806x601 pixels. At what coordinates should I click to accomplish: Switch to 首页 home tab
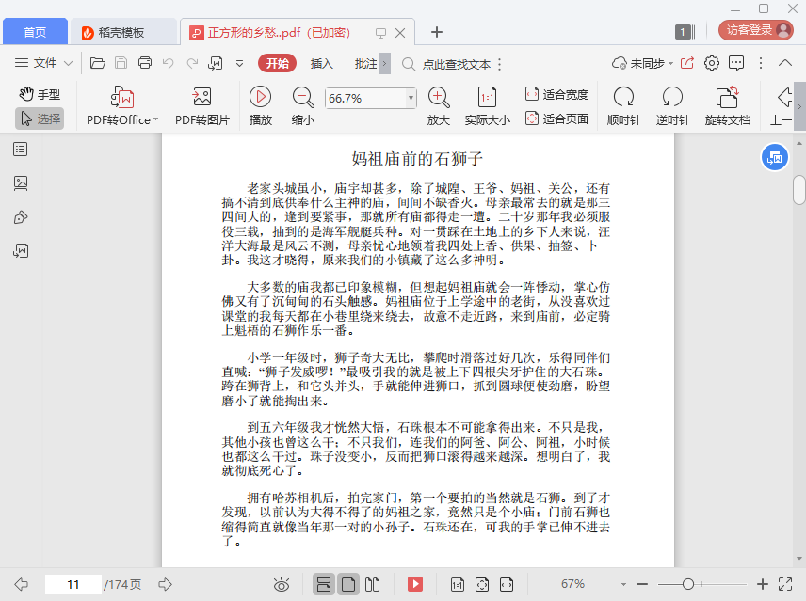pyautogui.click(x=35, y=32)
